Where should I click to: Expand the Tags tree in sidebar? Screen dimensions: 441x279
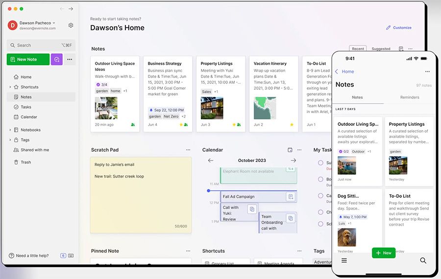10,140
